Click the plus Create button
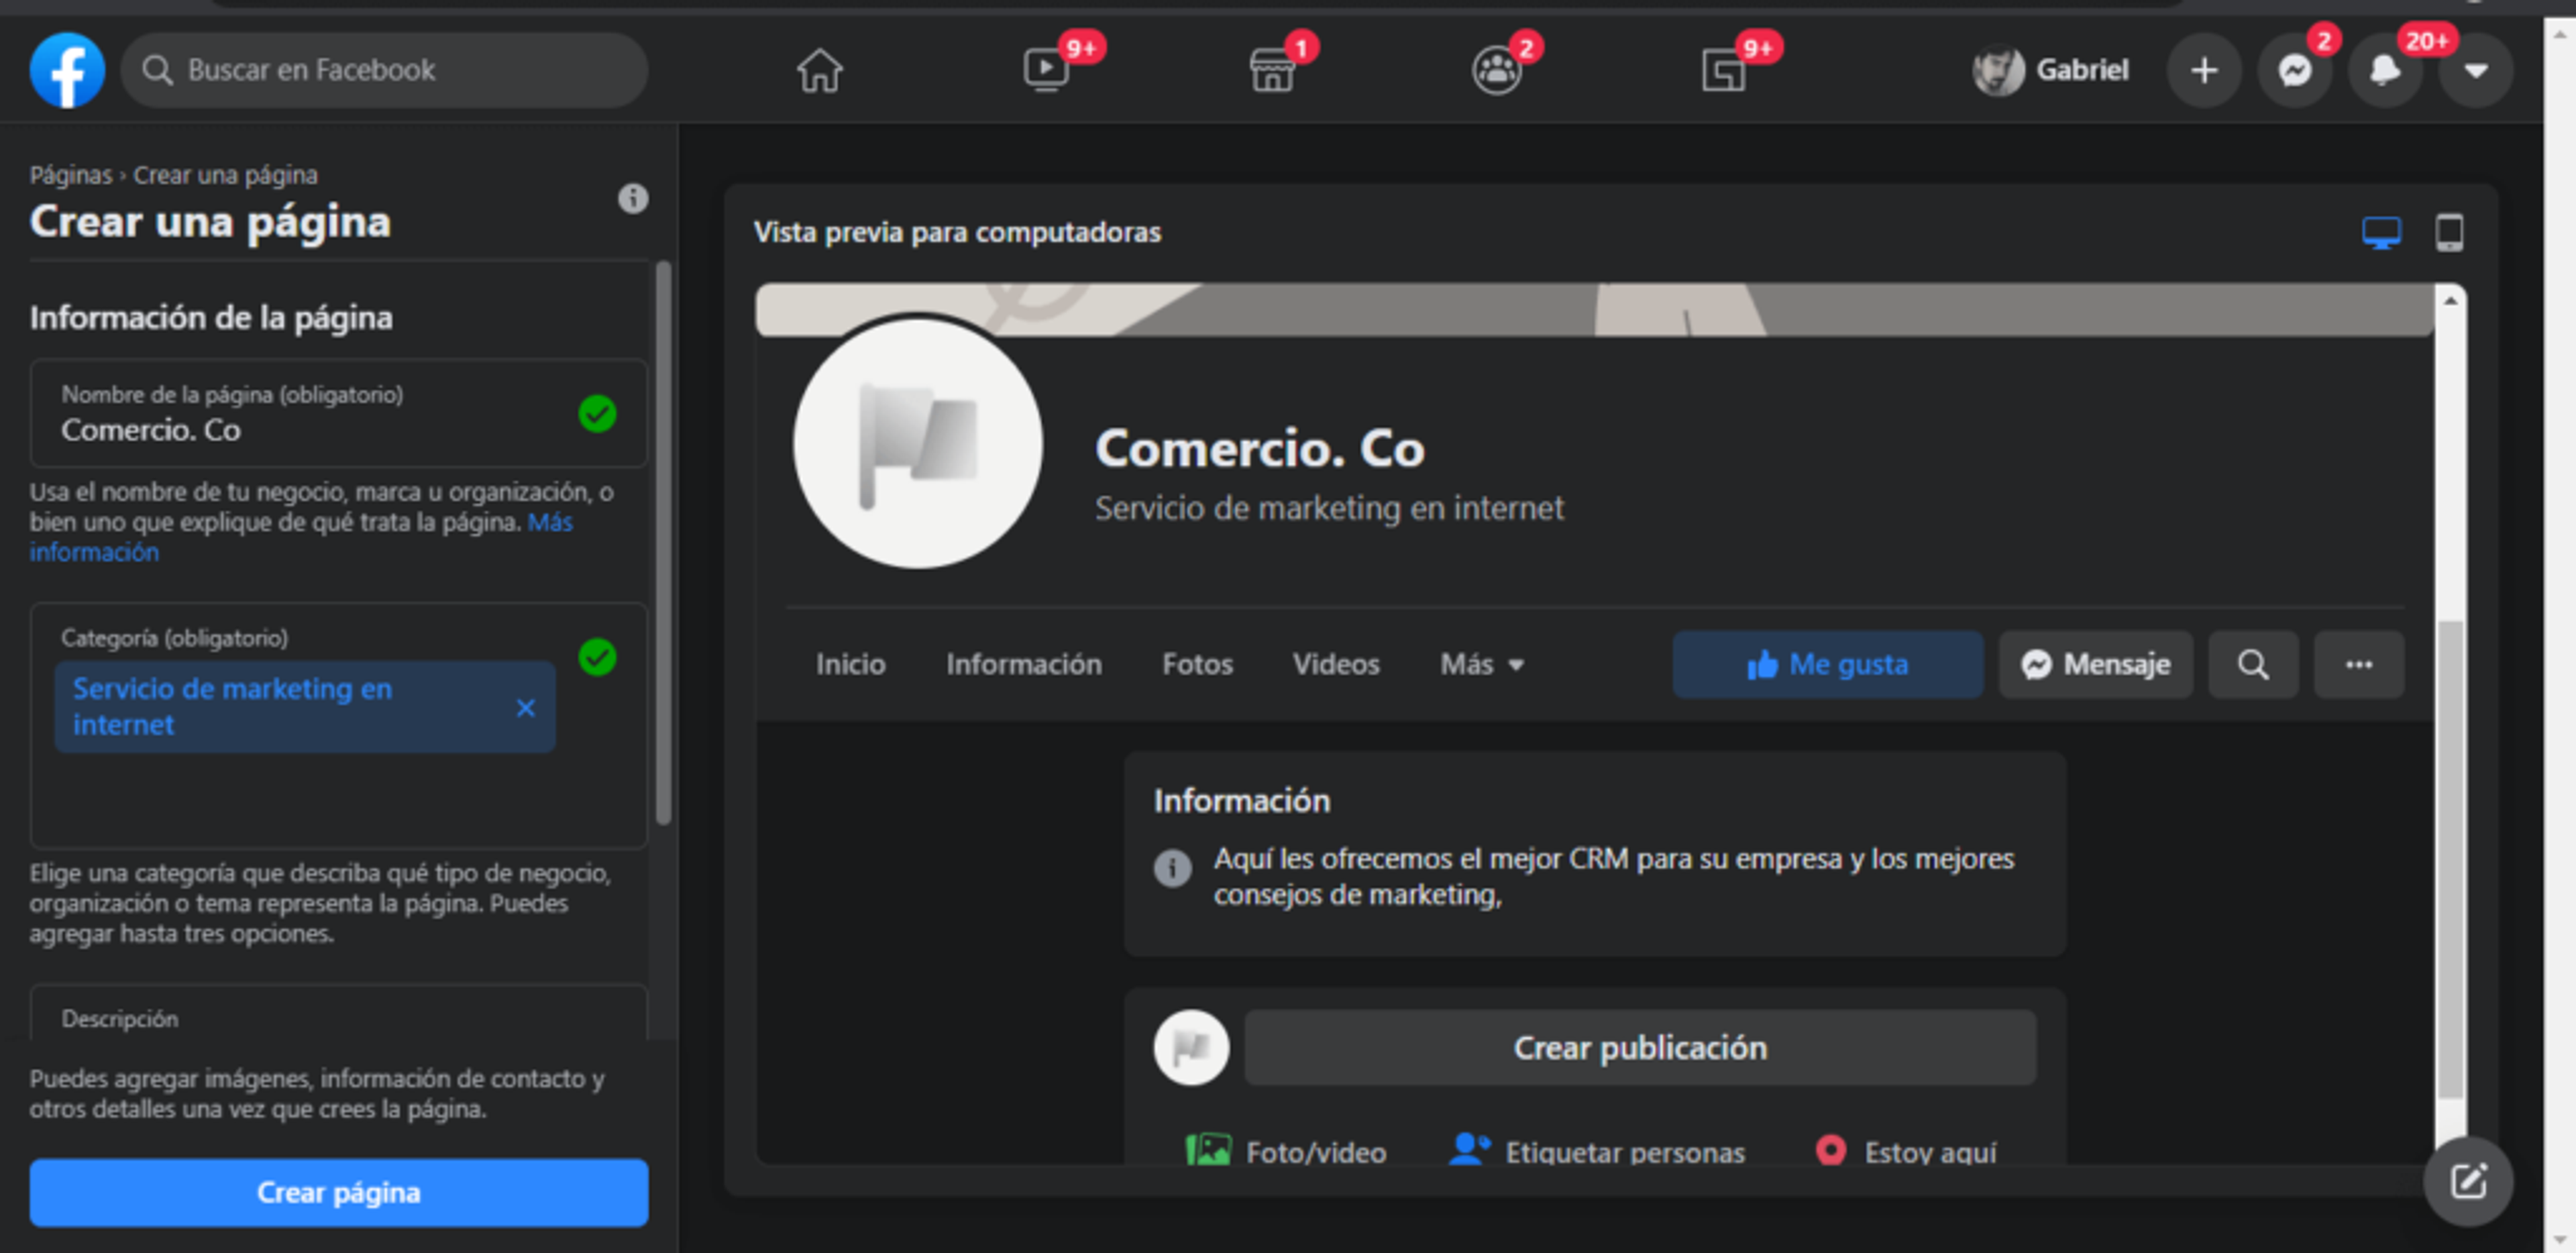This screenshot has width=2576, height=1253. coord(2204,70)
